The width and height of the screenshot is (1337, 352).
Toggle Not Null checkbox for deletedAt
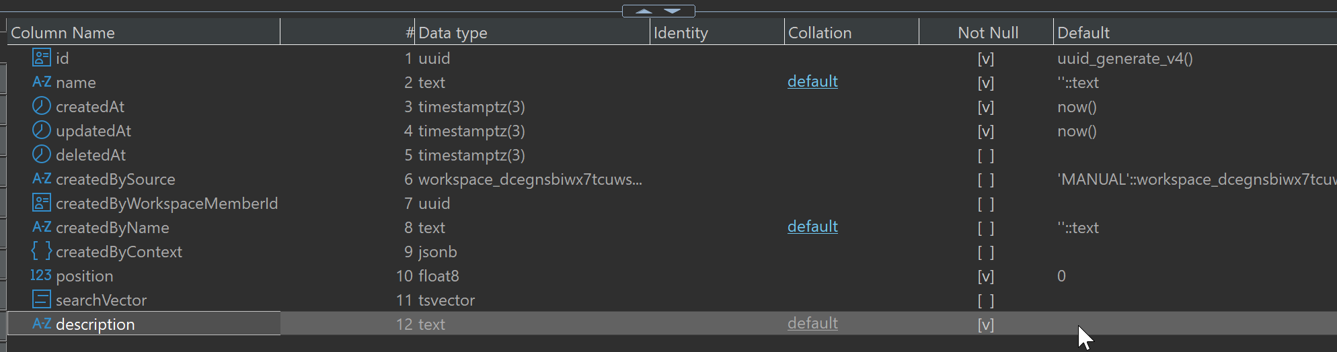coord(985,156)
